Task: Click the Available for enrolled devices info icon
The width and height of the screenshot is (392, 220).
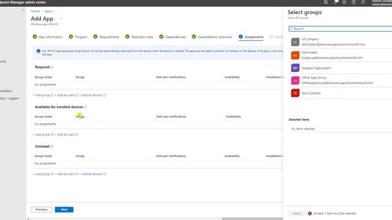Action: [85, 107]
